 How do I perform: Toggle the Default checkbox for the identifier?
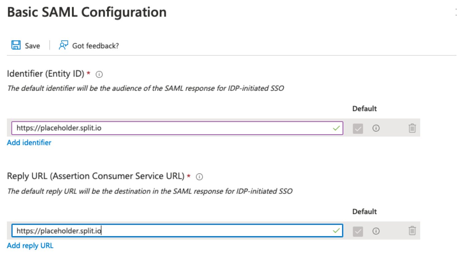click(358, 128)
